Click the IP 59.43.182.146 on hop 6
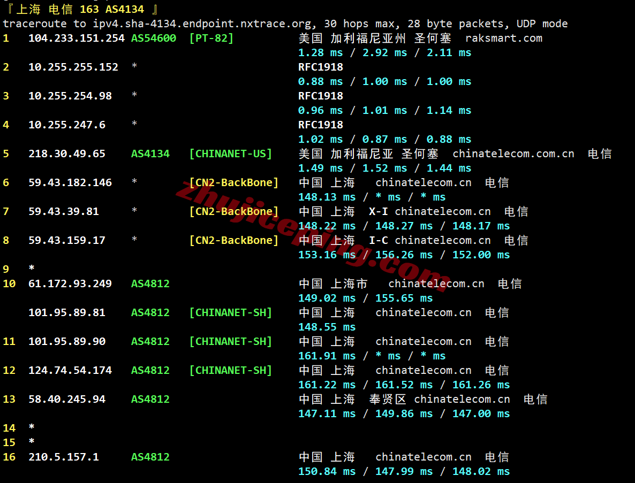 click(70, 182)
